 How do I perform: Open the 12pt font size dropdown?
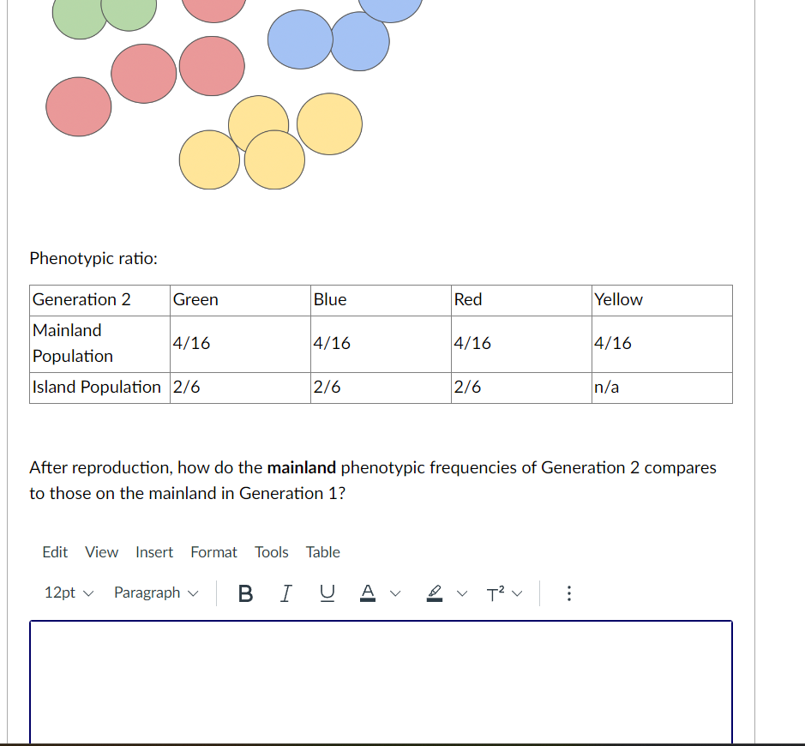click(68, 593)
